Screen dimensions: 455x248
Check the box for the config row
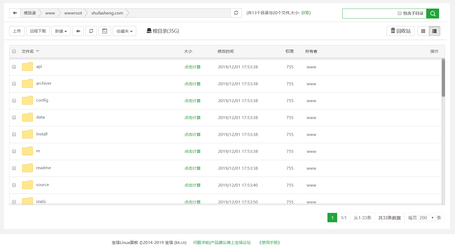coord(14,101)
